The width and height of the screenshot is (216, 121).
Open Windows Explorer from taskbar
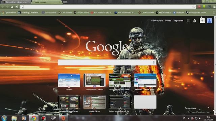14,118
